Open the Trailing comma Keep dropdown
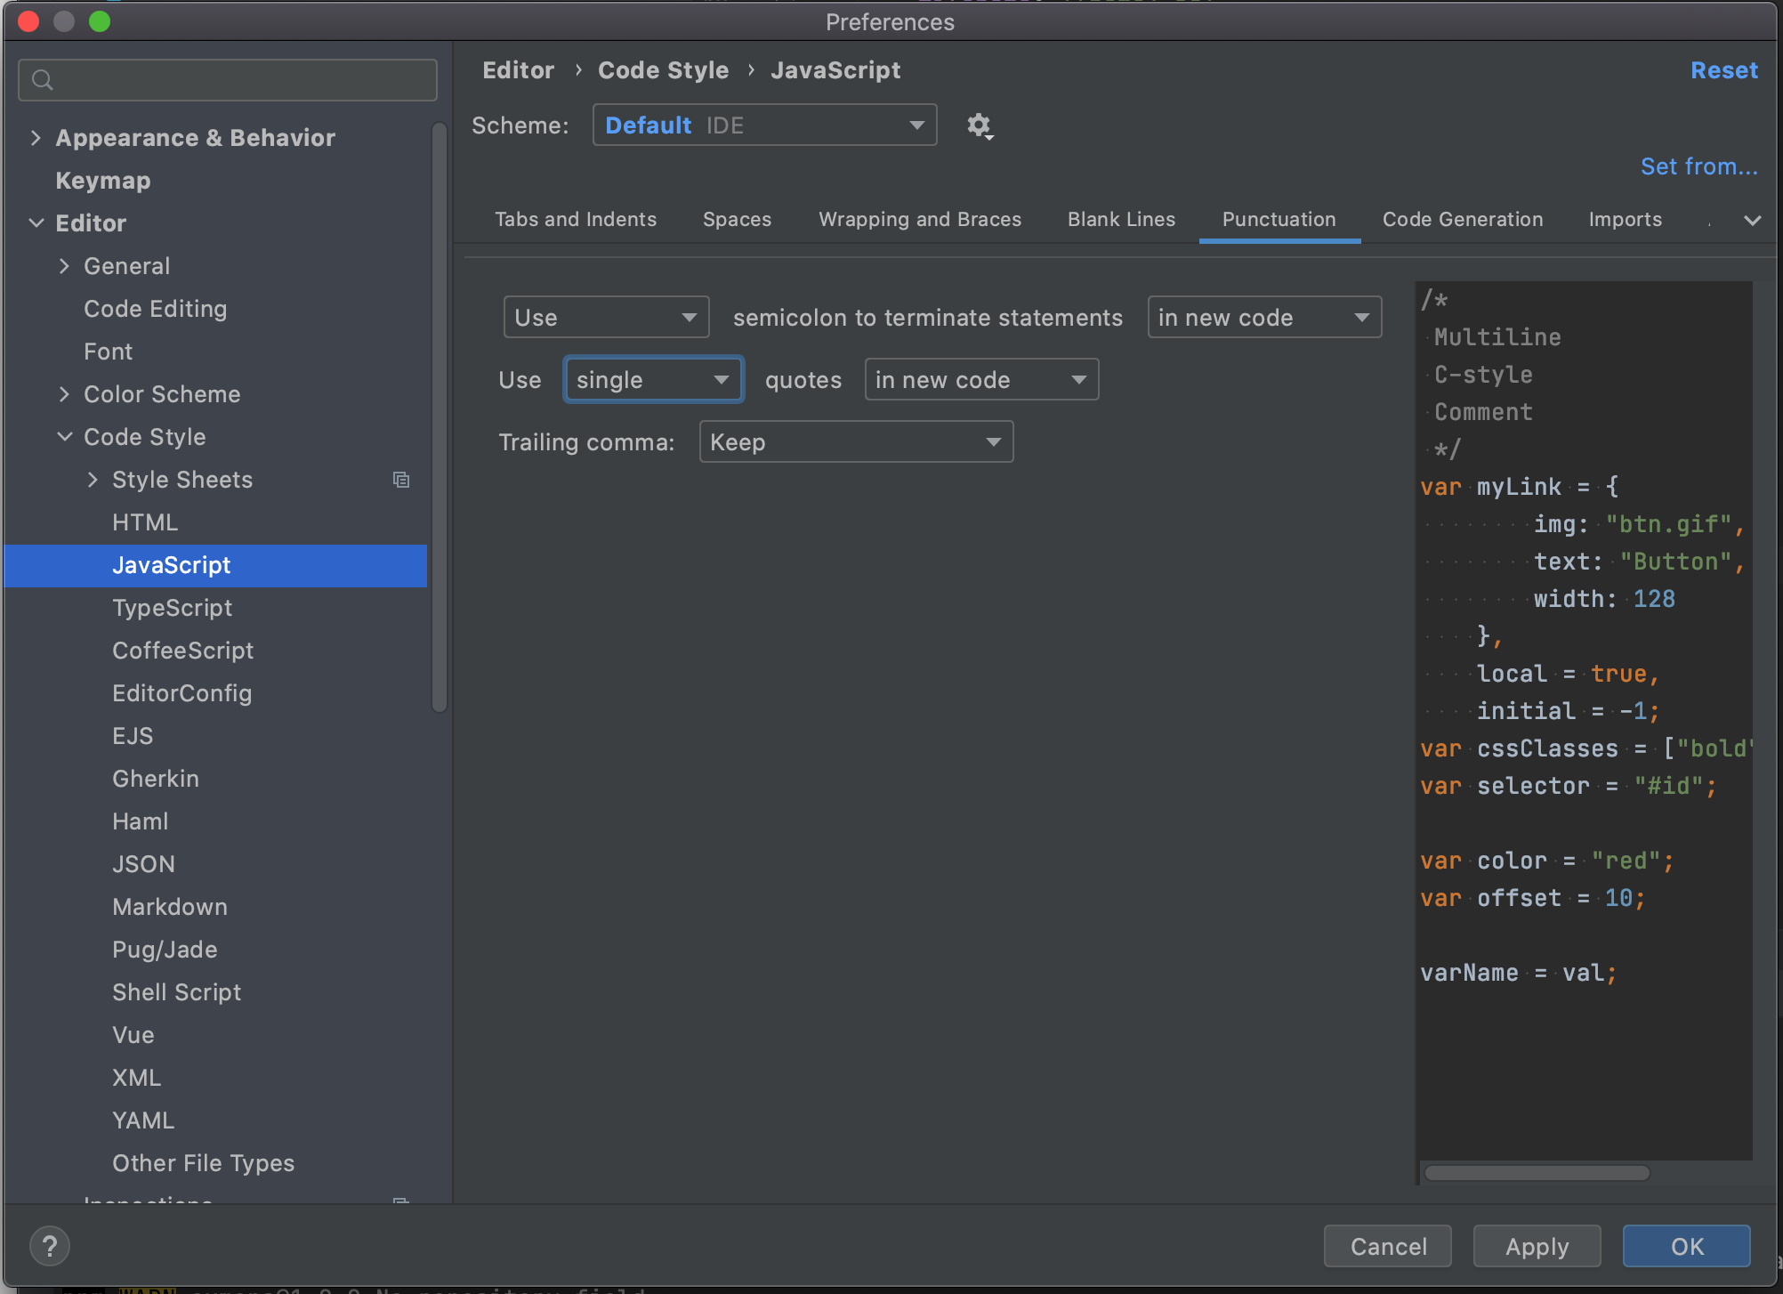This screenshot has width=1783, height=1294. pos(855,442)
